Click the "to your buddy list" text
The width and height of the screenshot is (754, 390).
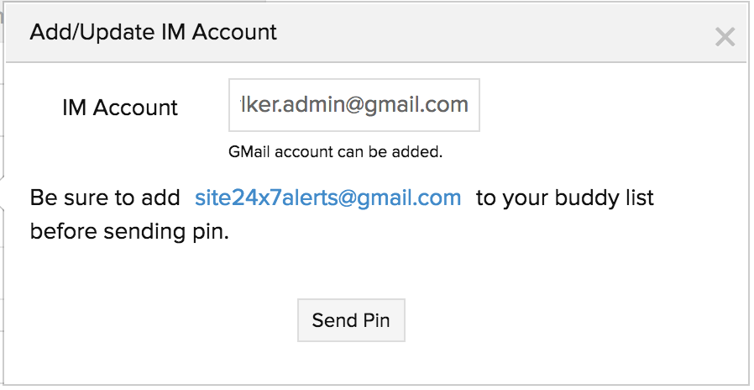pyautogui.click(x=564, y=198)
